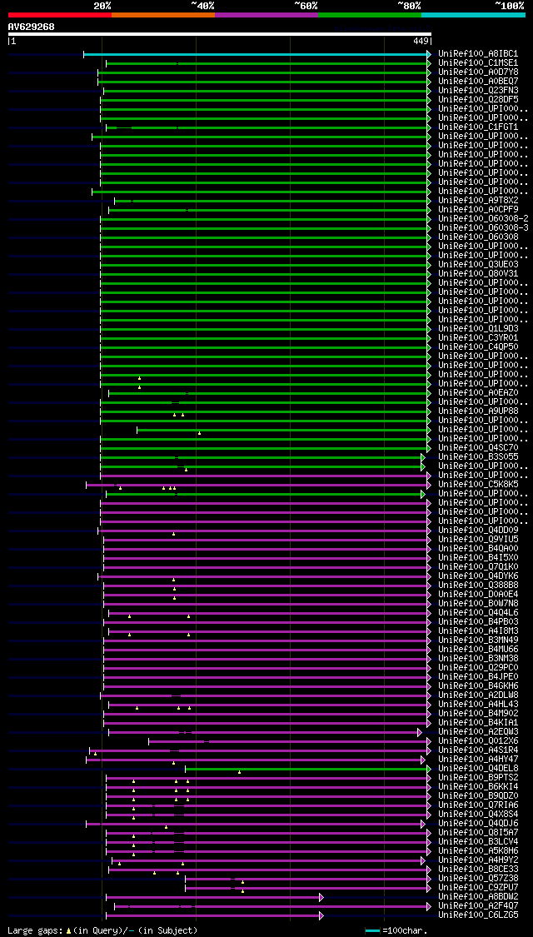Open UniRef100_C5K8K5 hit label
The height and width of the screenshot is (937, 533).
click(x=478, y=484)
